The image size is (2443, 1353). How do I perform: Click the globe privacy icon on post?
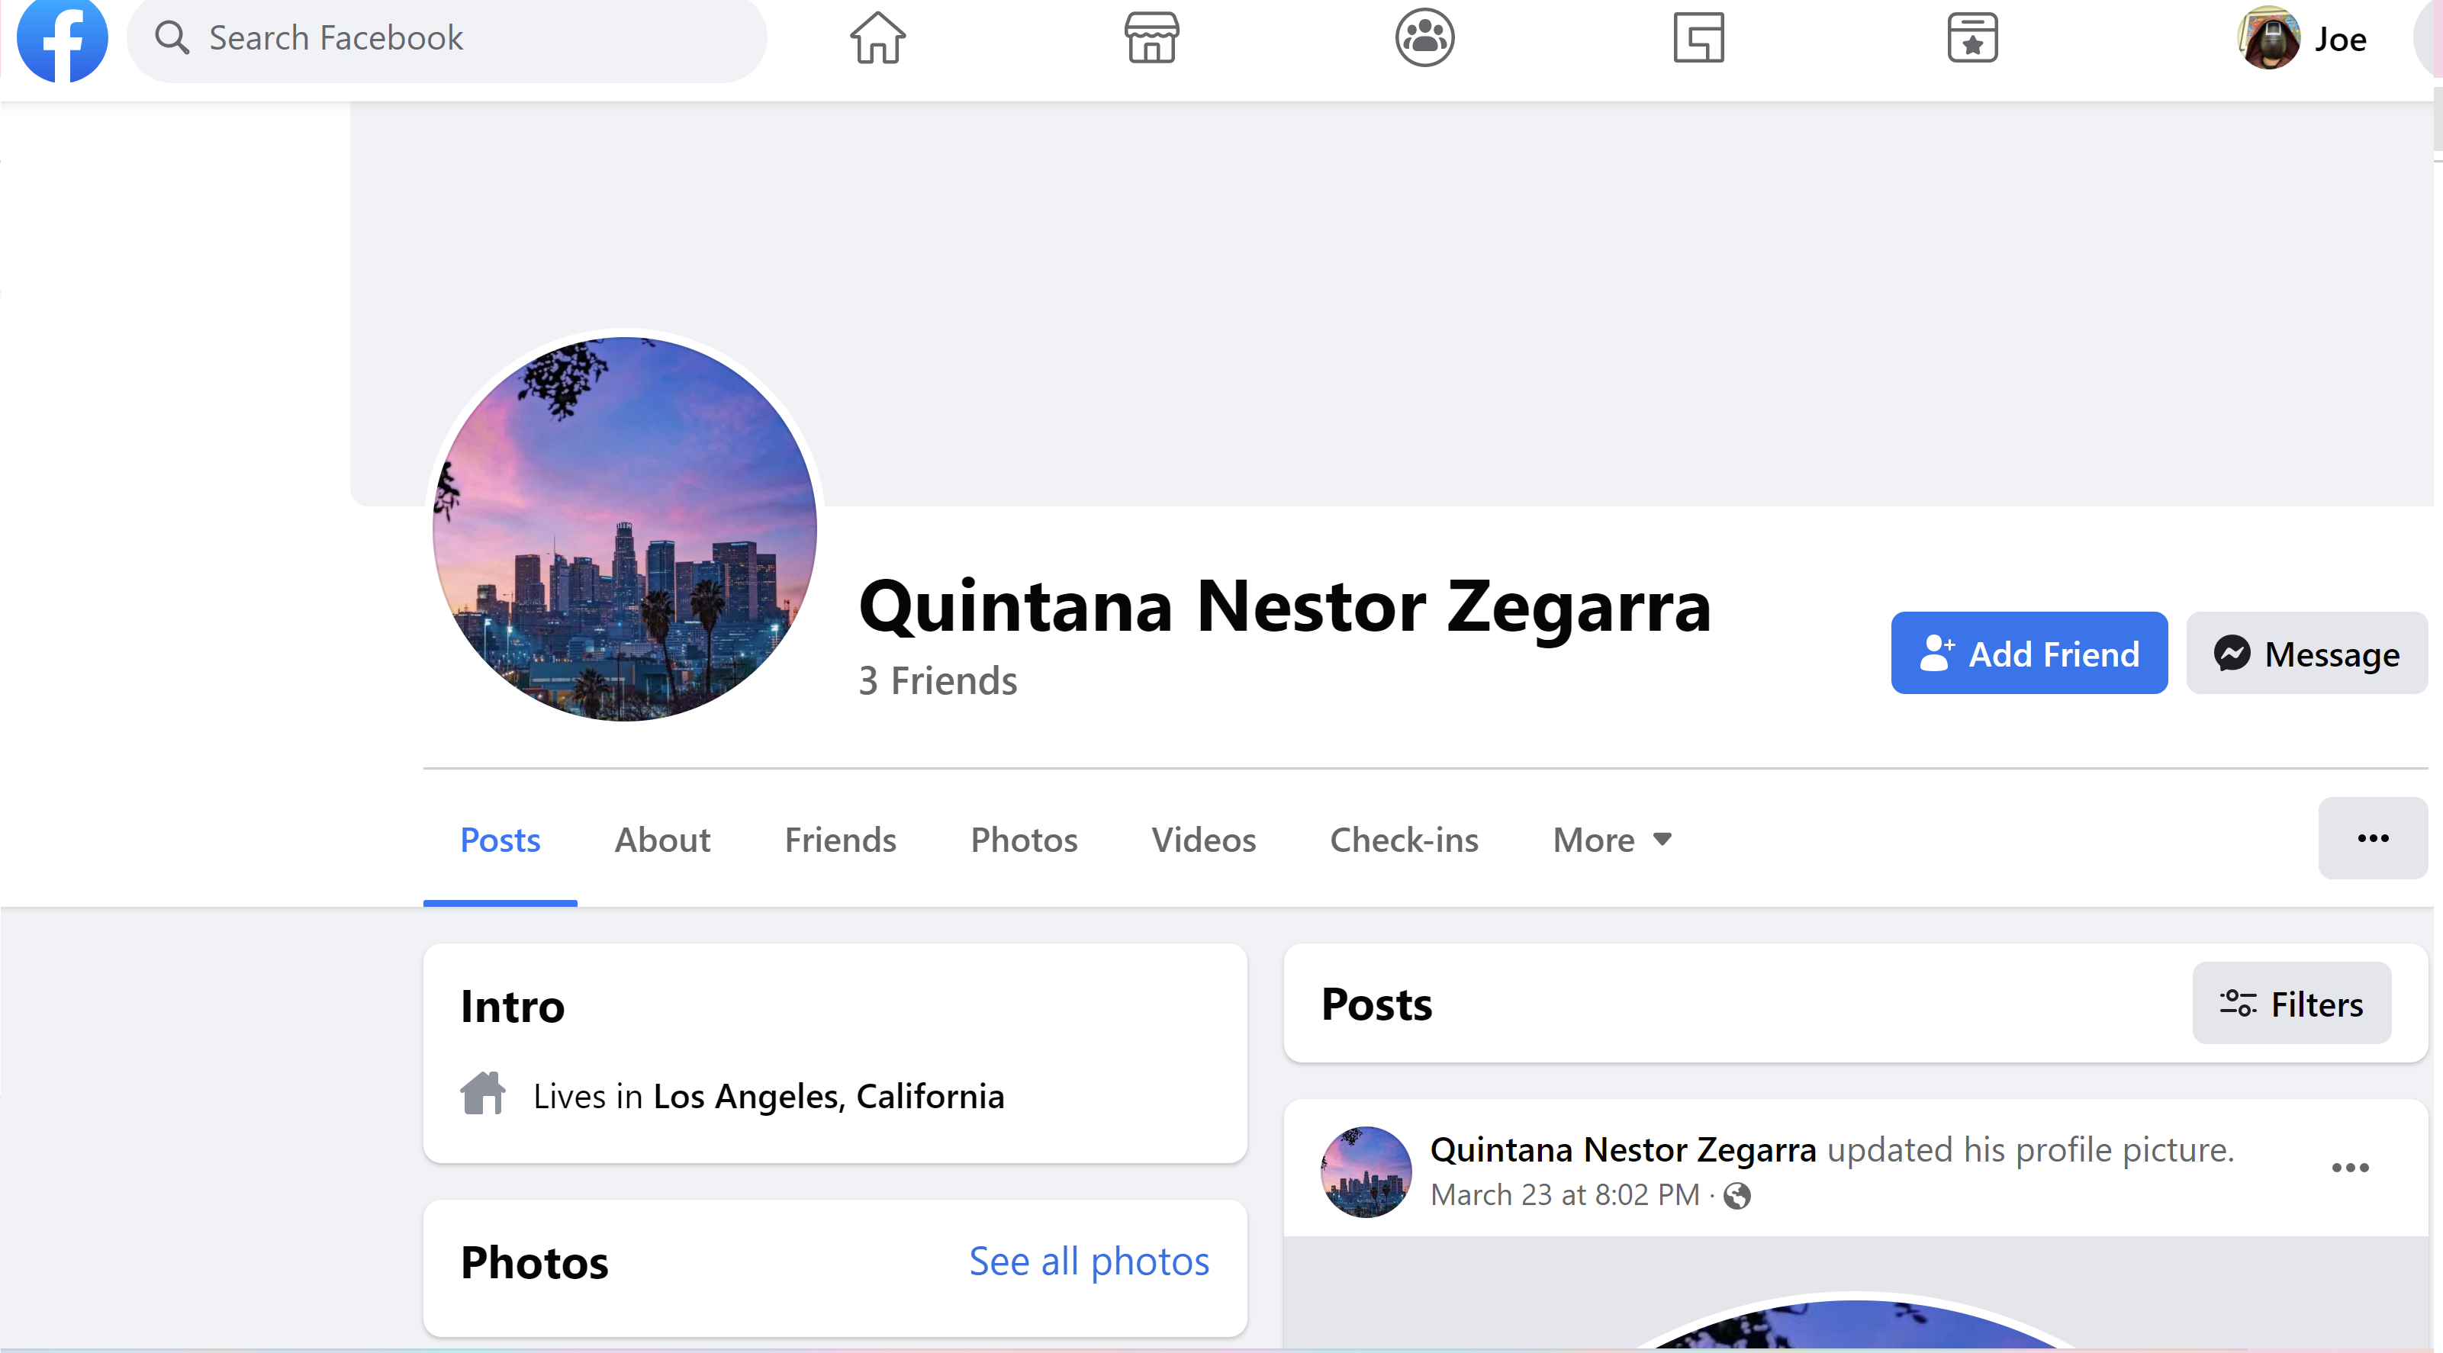[x=1736, y=1196]
